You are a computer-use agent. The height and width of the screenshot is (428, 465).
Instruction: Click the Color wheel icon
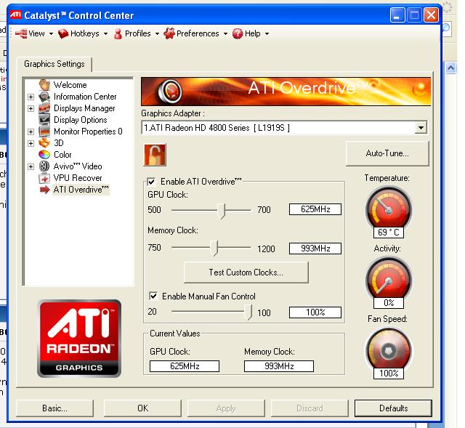tap(44, 155)
